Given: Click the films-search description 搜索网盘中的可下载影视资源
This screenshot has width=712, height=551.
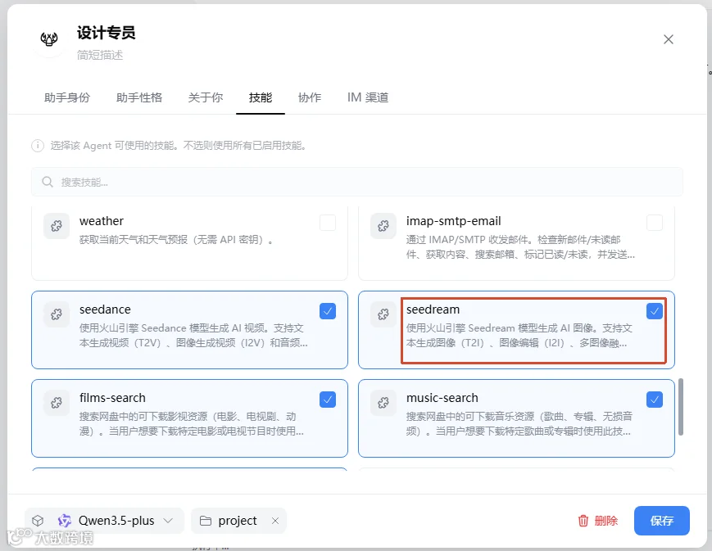Looking at the screenshot, I should point(192,424).
